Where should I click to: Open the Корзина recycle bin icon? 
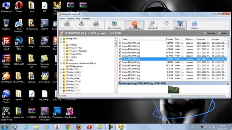click(x=6, y=25)
